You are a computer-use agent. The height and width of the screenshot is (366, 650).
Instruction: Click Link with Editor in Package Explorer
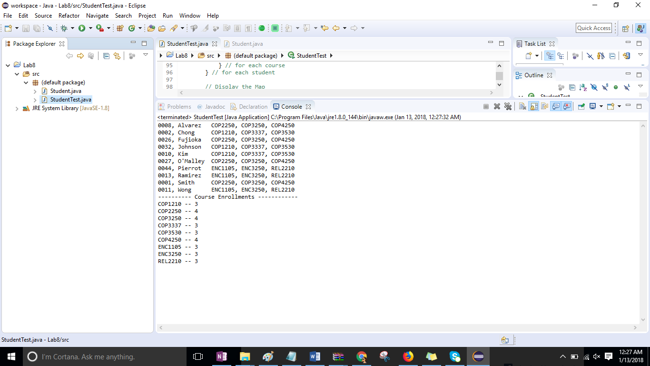pyautogui.click(x=117, y=56)
